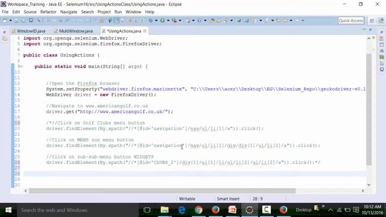This screenshot has width=386, height=217.
Task: Open the Navigate menu
Action: 69,12
